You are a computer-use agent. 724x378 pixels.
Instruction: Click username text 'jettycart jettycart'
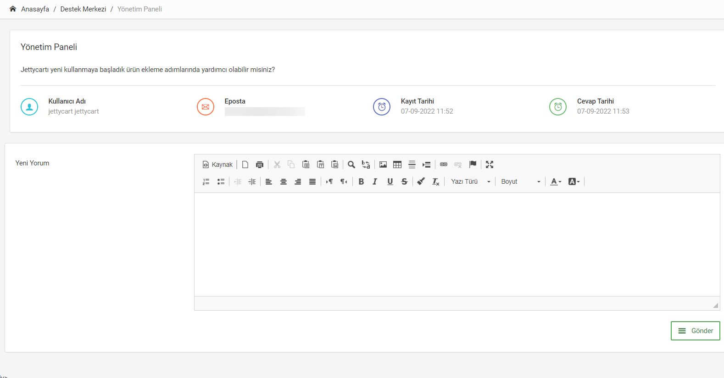[73, 111]
